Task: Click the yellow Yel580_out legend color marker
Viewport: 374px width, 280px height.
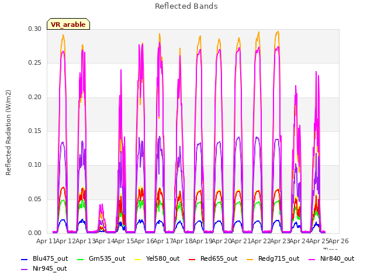Action: pyautogui.click(x=138, y=259)
